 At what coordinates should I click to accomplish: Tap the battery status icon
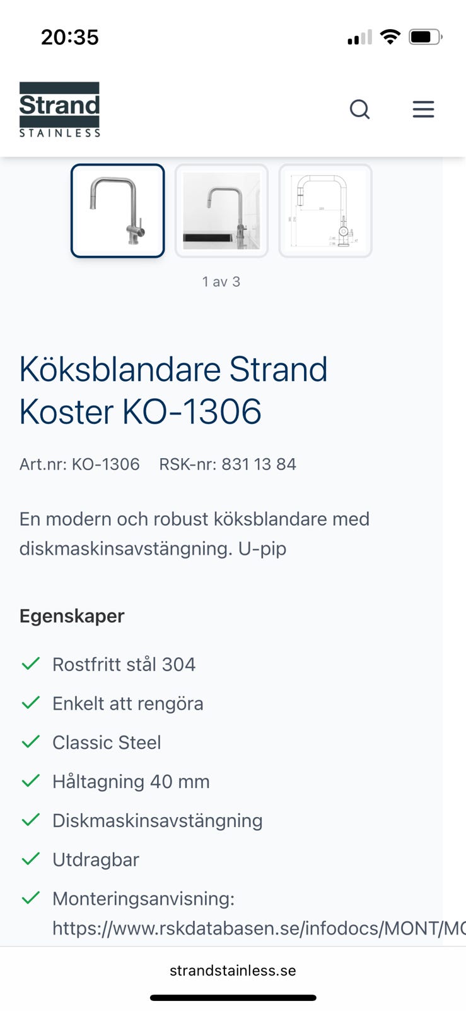[x=425, y=37]
